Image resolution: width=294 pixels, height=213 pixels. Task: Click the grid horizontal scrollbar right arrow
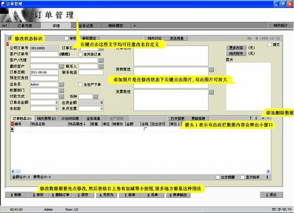coord(268,171)
